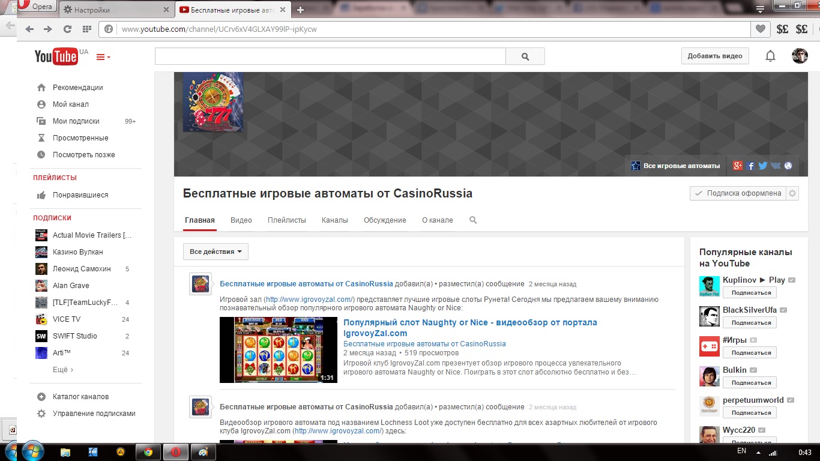Select the Видео channel tab
This screenshot has height=461, width=820.
[241, 220]
